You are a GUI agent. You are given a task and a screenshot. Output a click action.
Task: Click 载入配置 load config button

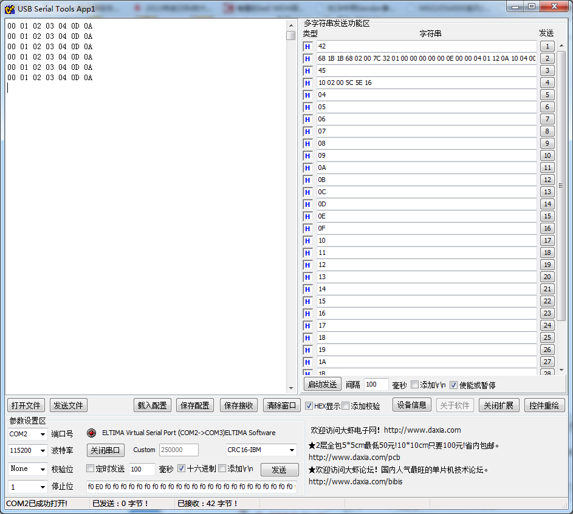153,405
